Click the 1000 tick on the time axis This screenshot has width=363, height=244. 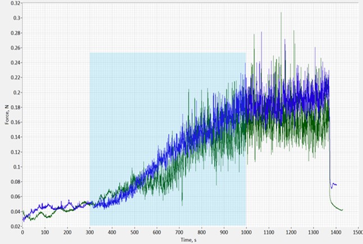(x=246, y=232)
